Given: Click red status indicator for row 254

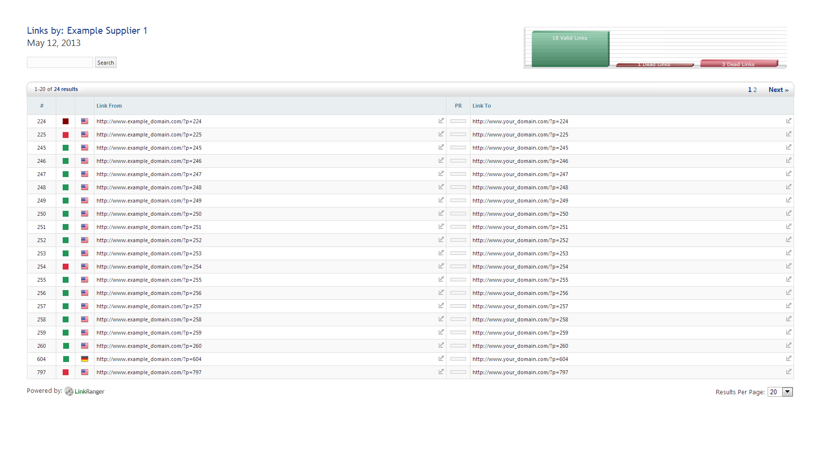Looking at the screenshot, I should [66, 267].
